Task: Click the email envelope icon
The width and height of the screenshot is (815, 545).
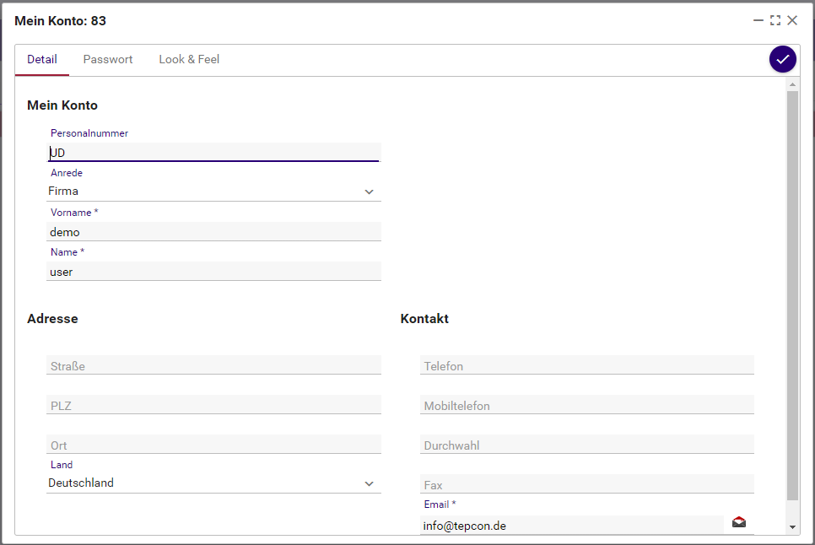Action: click(x=739, y=522)
